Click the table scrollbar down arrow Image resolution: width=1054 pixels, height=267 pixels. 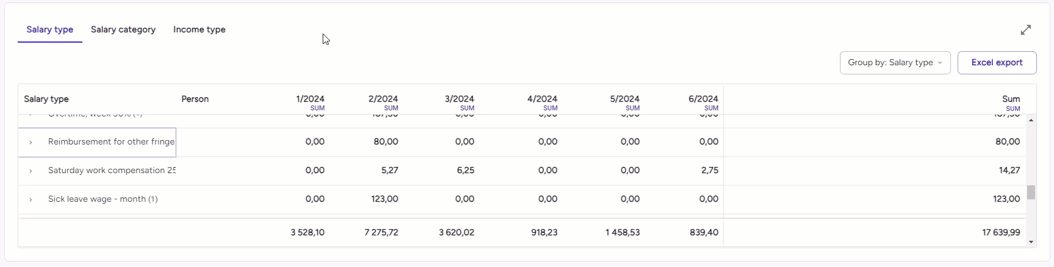tap(1031, 242)
